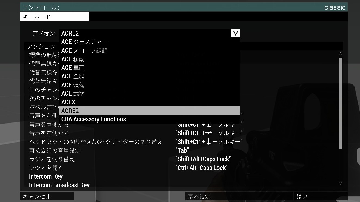Screen dimensions: 360x202
Task: Switch to the キーボード tab
Action: coord(54,17)
